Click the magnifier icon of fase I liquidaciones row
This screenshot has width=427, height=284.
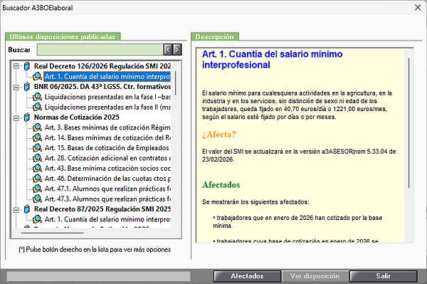pyautogui.click(x=37, y=97)
